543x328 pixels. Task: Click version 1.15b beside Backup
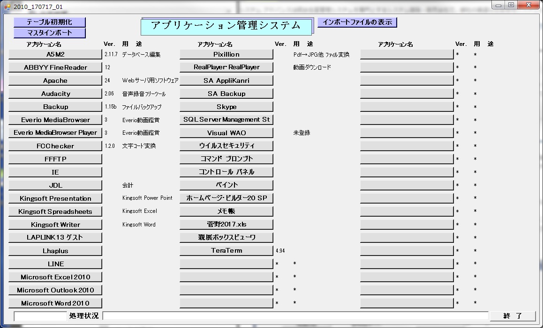111,107
